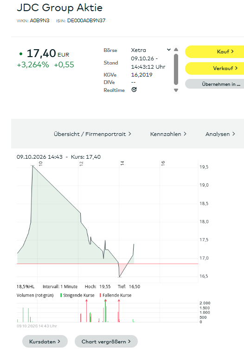Click the DIVe label

[109, 83]
